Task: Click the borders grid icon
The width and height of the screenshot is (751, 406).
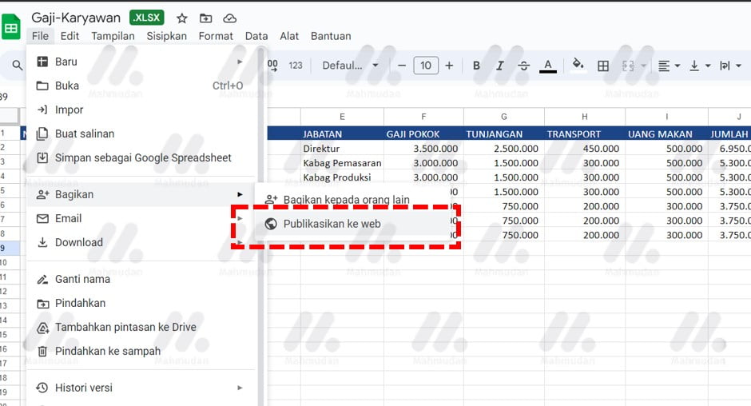Action: pyautogui.click(x=603, y=66)
